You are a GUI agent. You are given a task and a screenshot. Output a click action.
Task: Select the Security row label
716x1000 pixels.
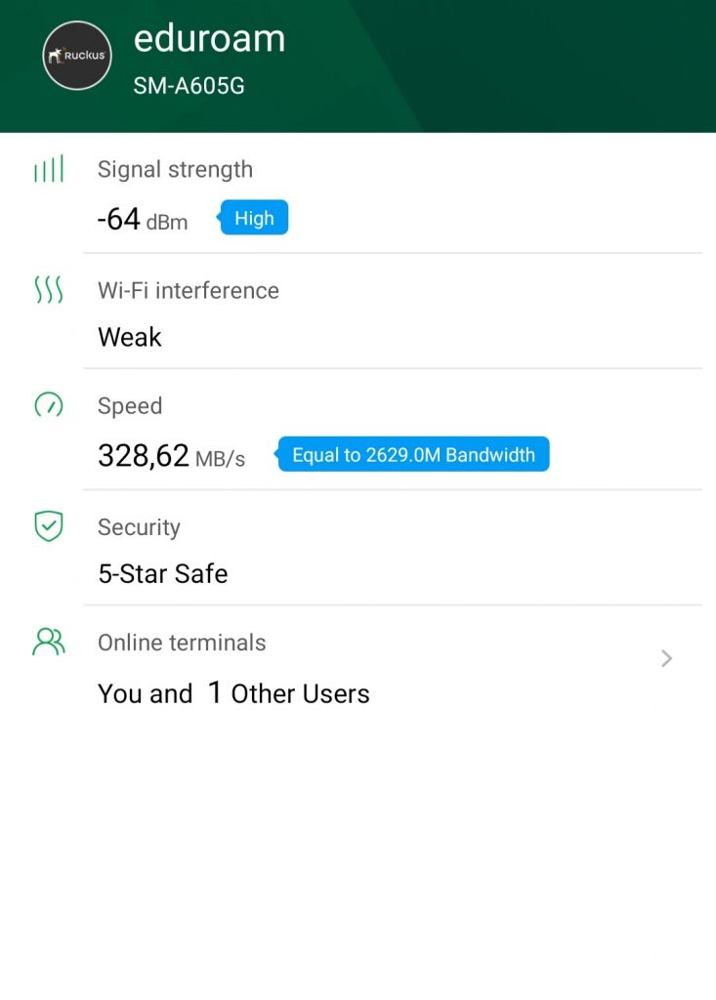point(139,527)
